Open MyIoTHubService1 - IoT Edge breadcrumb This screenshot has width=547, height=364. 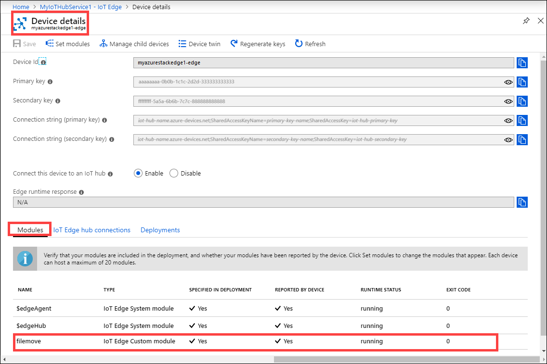point(80,7)
